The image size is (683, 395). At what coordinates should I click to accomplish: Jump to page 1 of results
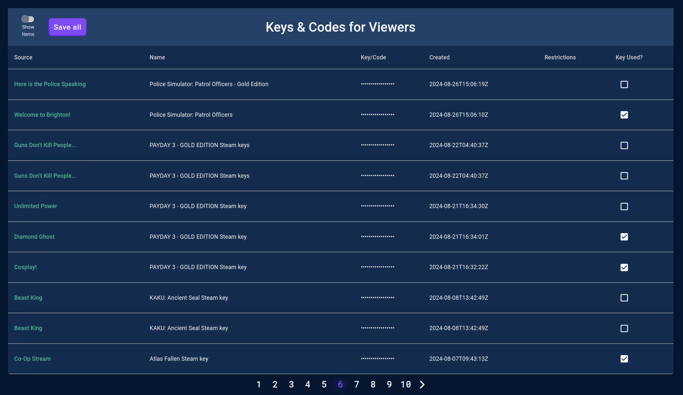(x=258, y=385)
